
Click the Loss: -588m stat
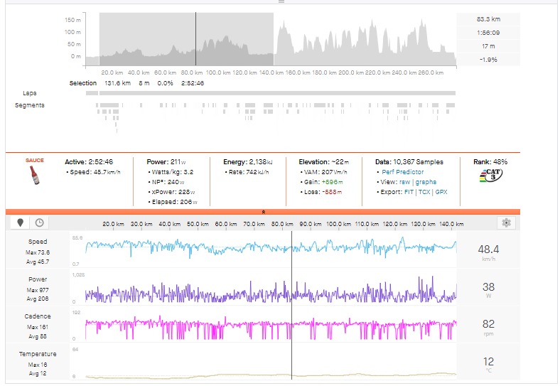[323, 192]
